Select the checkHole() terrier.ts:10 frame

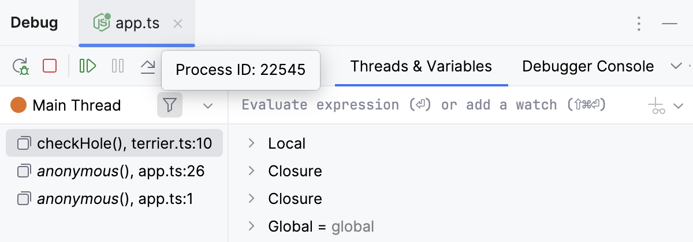(x=114, y=143)
